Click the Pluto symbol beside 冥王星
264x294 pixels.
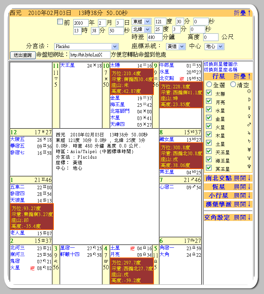tap(248, 167)
